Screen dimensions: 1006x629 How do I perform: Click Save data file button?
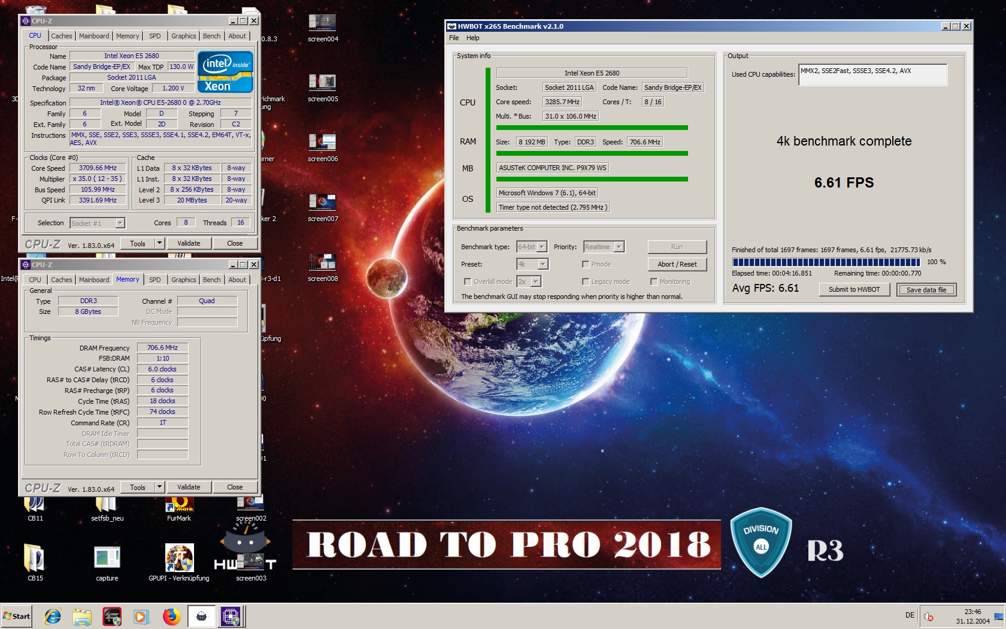point(926,290)
